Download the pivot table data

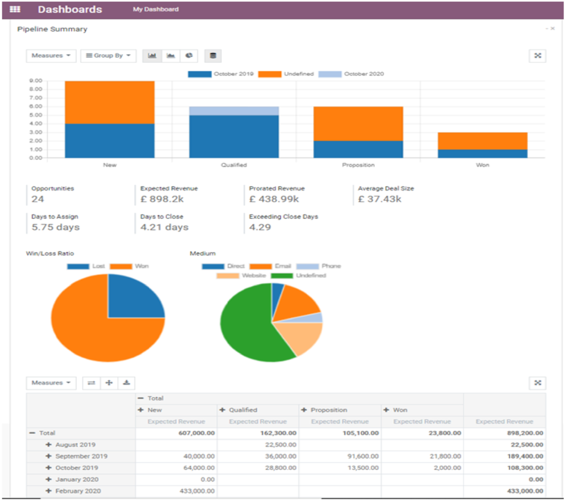(x=126, y=383)
